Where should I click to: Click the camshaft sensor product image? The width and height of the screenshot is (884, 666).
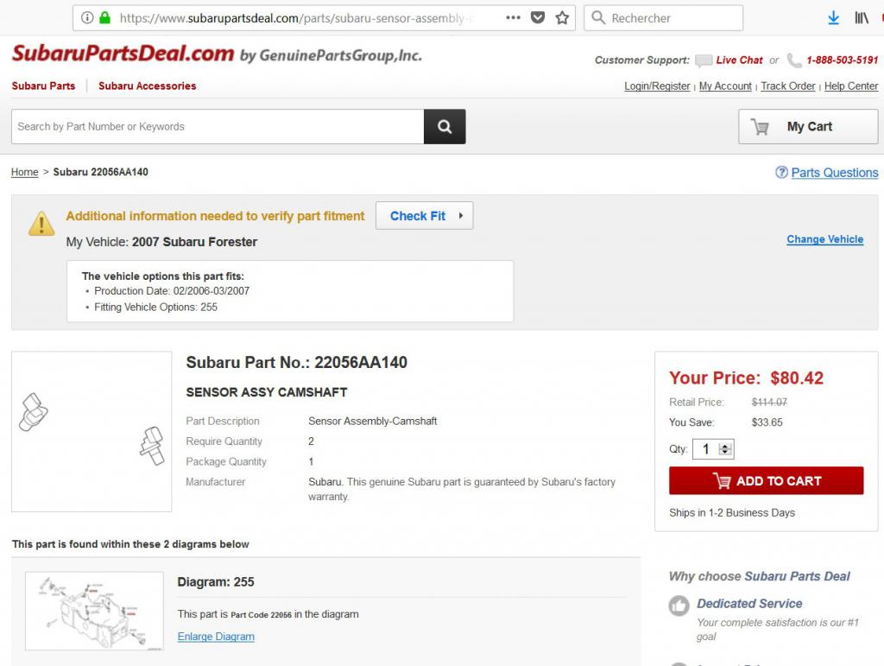point(92,431)
